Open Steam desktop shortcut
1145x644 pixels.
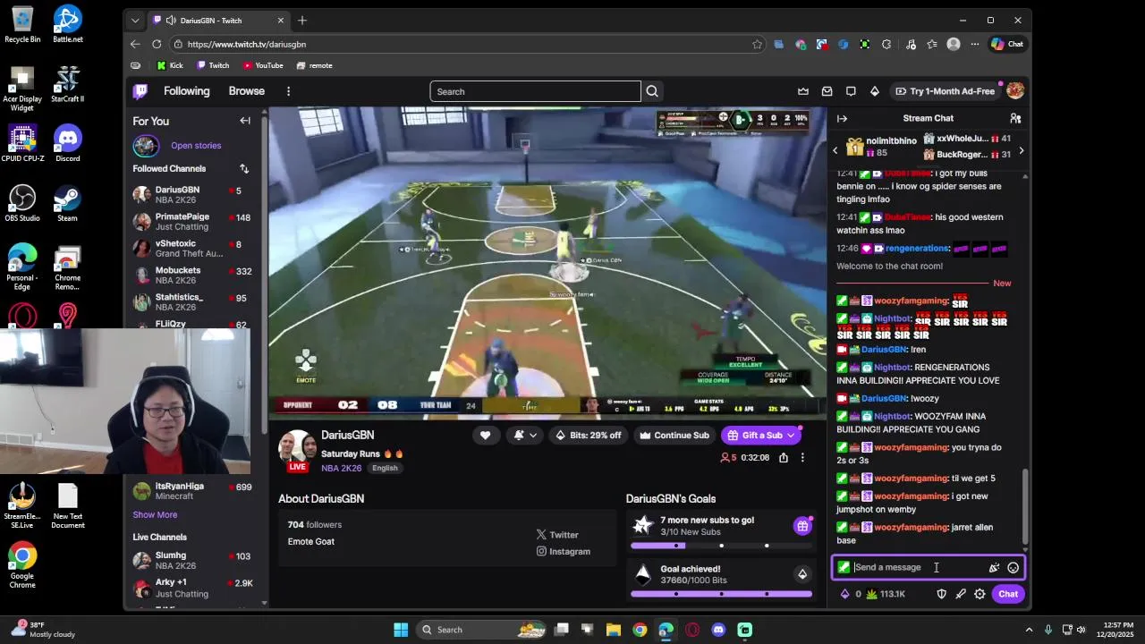(67, 203)
